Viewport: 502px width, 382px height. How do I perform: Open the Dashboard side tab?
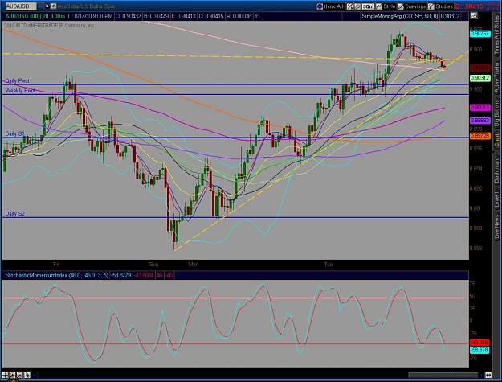point(497,170)
